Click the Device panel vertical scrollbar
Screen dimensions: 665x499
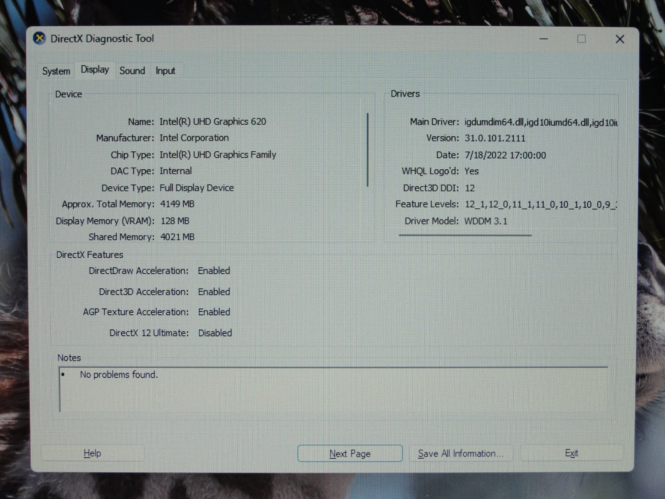(x=368, y=150)
